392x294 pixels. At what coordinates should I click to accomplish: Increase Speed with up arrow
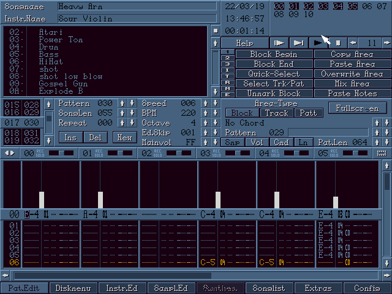pyautogui.click(x=206, y=103)
